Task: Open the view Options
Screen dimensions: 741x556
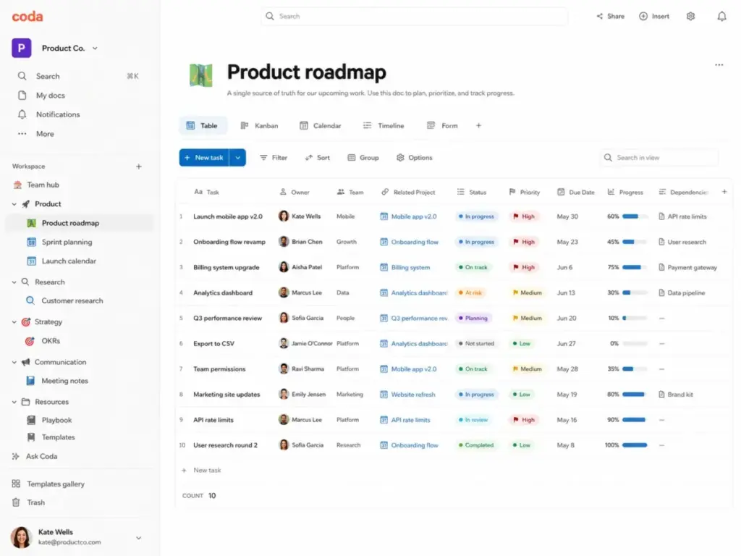Action: tap(415, 157)
